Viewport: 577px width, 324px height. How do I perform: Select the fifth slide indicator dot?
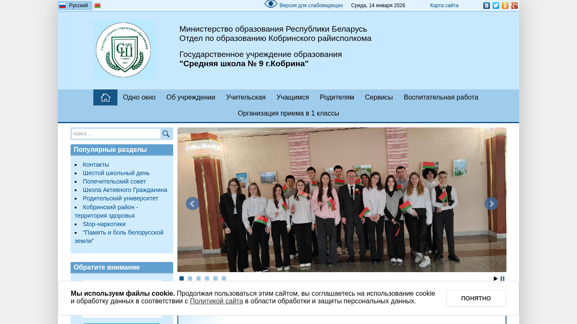pyautogui.click(x=215, y=278)
